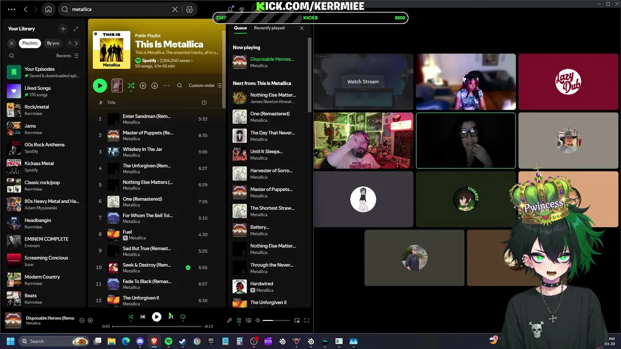Toggle repeat in the player bar
This screenshot has height=349, width=621.
pyautogui.click(x=183, y=317)
